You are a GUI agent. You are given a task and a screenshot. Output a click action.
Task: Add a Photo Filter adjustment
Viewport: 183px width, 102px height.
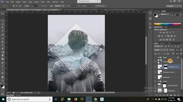point(168,36)
